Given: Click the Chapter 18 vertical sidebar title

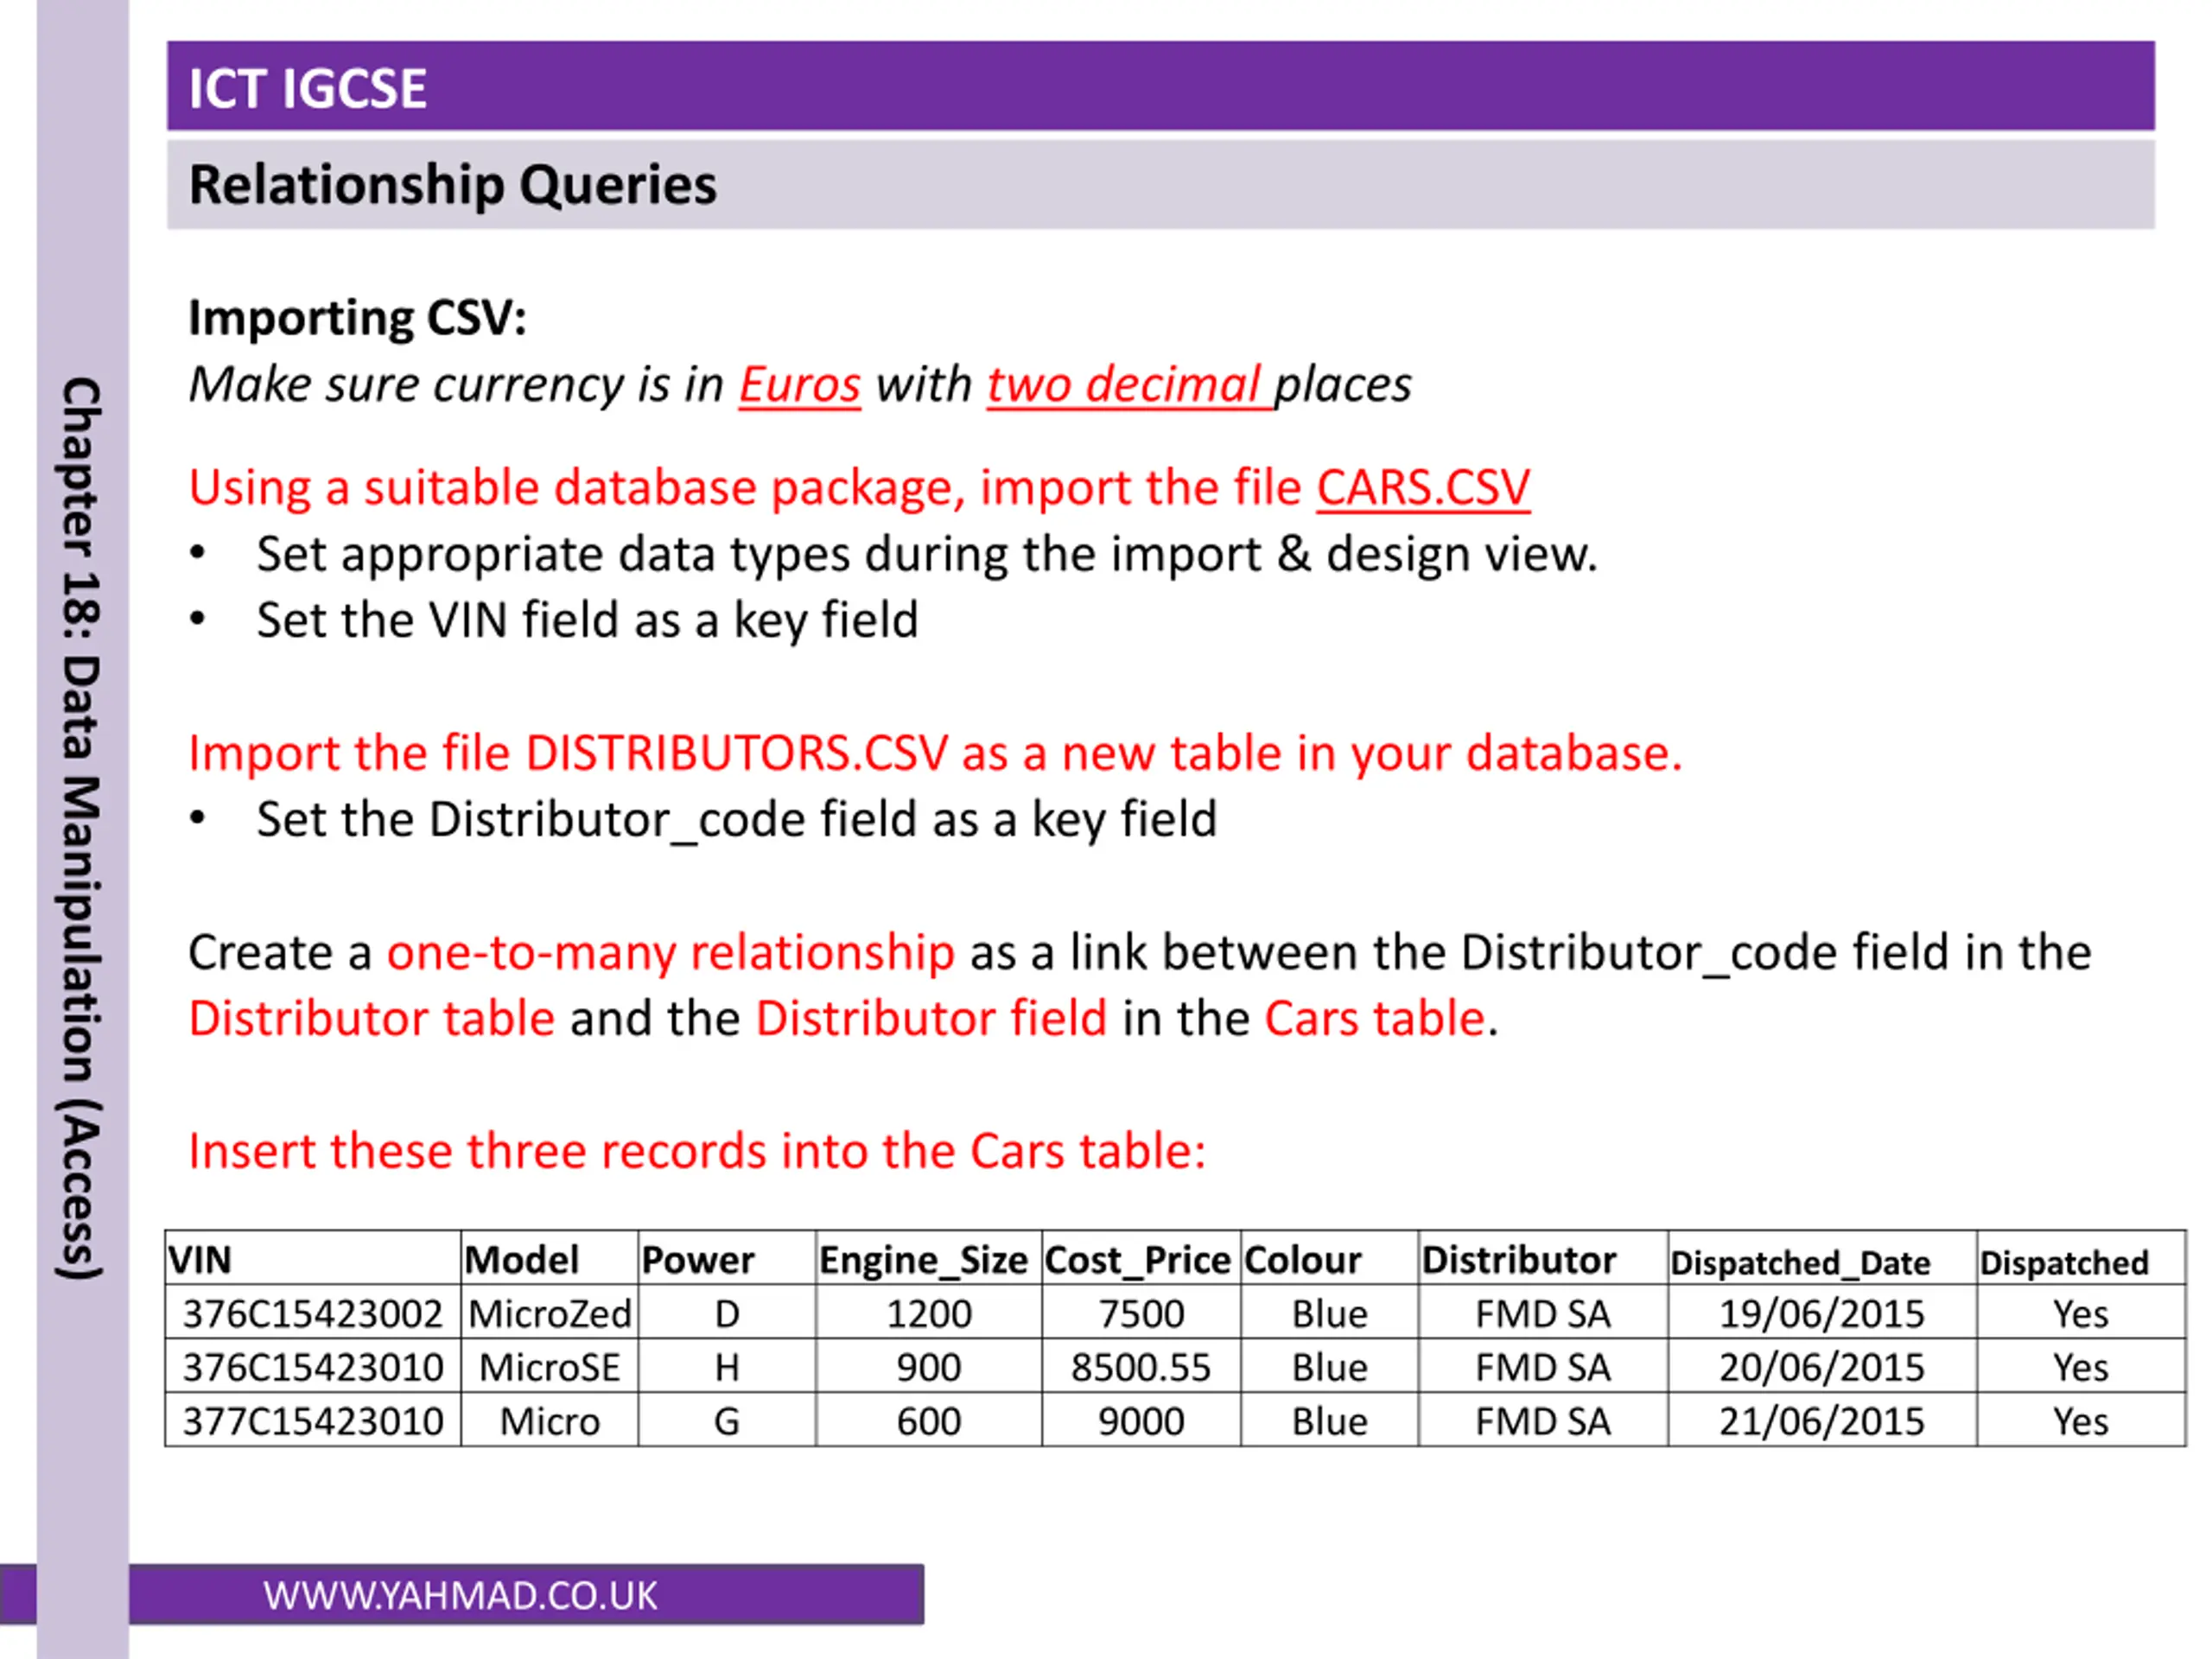Looking at the screenshot, I should [x=82, y=828].
